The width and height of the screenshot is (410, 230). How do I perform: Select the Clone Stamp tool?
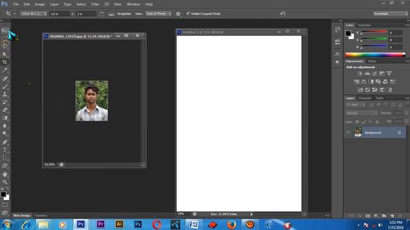4,94
